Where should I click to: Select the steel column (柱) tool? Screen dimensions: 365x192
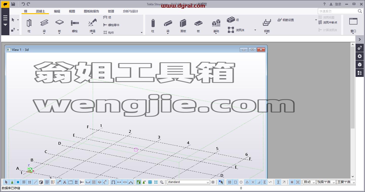click(29, 25)
